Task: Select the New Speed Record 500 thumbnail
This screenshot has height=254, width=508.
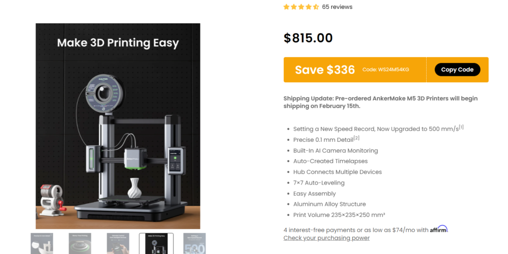Action: pos(194,244)
